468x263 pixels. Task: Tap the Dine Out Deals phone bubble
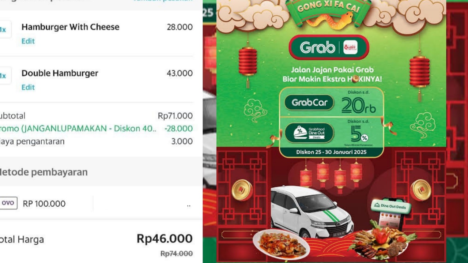[391, 206]
